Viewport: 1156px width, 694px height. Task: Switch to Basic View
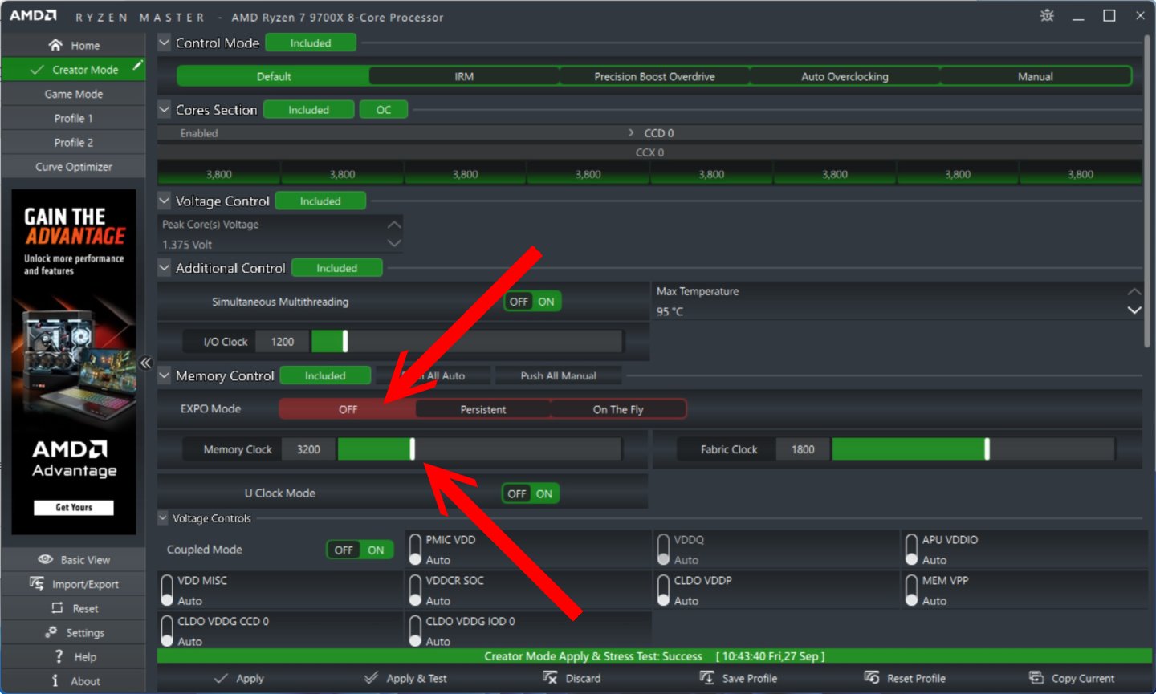point(73,559)
